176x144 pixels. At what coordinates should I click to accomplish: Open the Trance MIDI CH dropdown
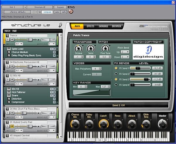[19, 44]
